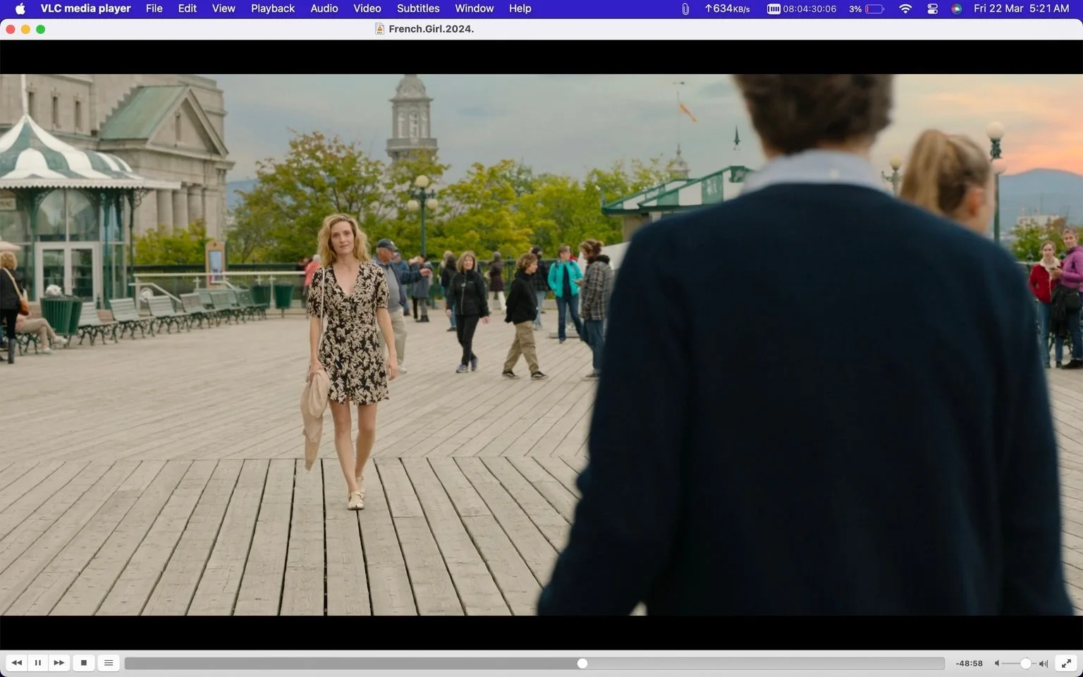Expand the Audio menu
Image resolution: width=1083 pixels, height=677 pixels.
tap(324, 8)
